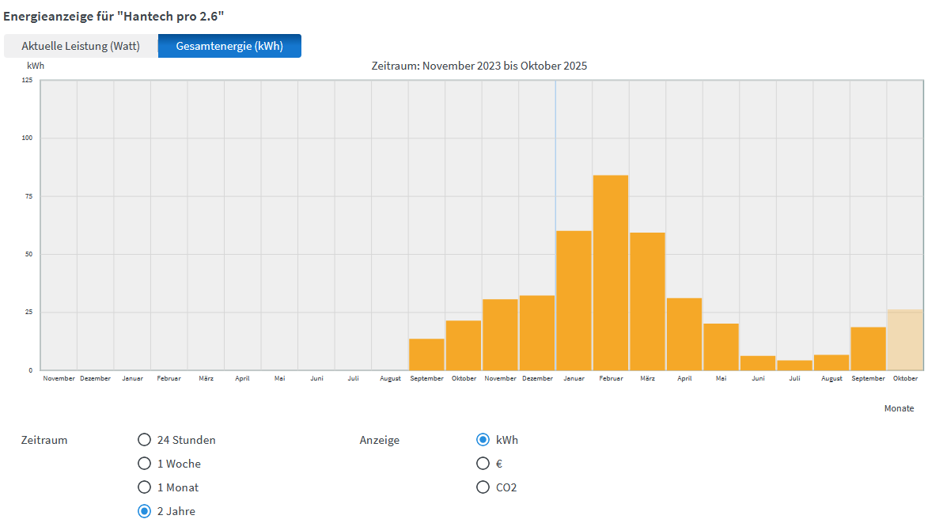Click the orange Januar bar

click(x=574, y=301)
